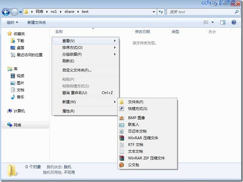Open the blue help question icon
The image size is (243, 182).
point(234,22)
